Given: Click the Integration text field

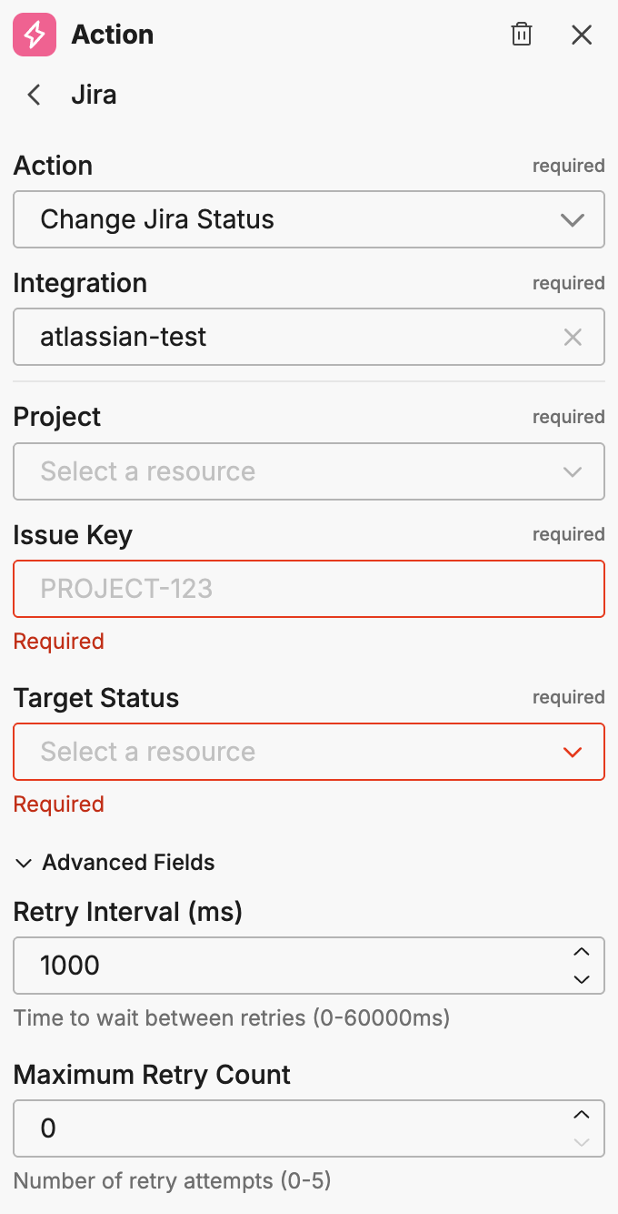Looking at the screenshot, I should coord(273,337).
